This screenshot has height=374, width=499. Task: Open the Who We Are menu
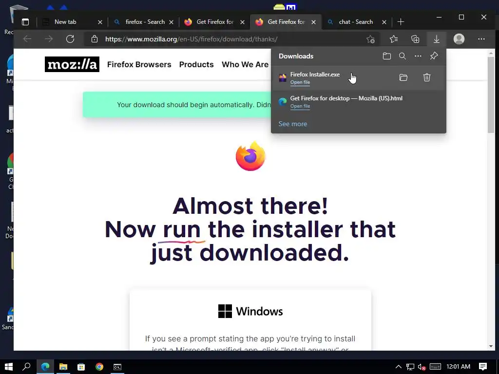(245, 65)
